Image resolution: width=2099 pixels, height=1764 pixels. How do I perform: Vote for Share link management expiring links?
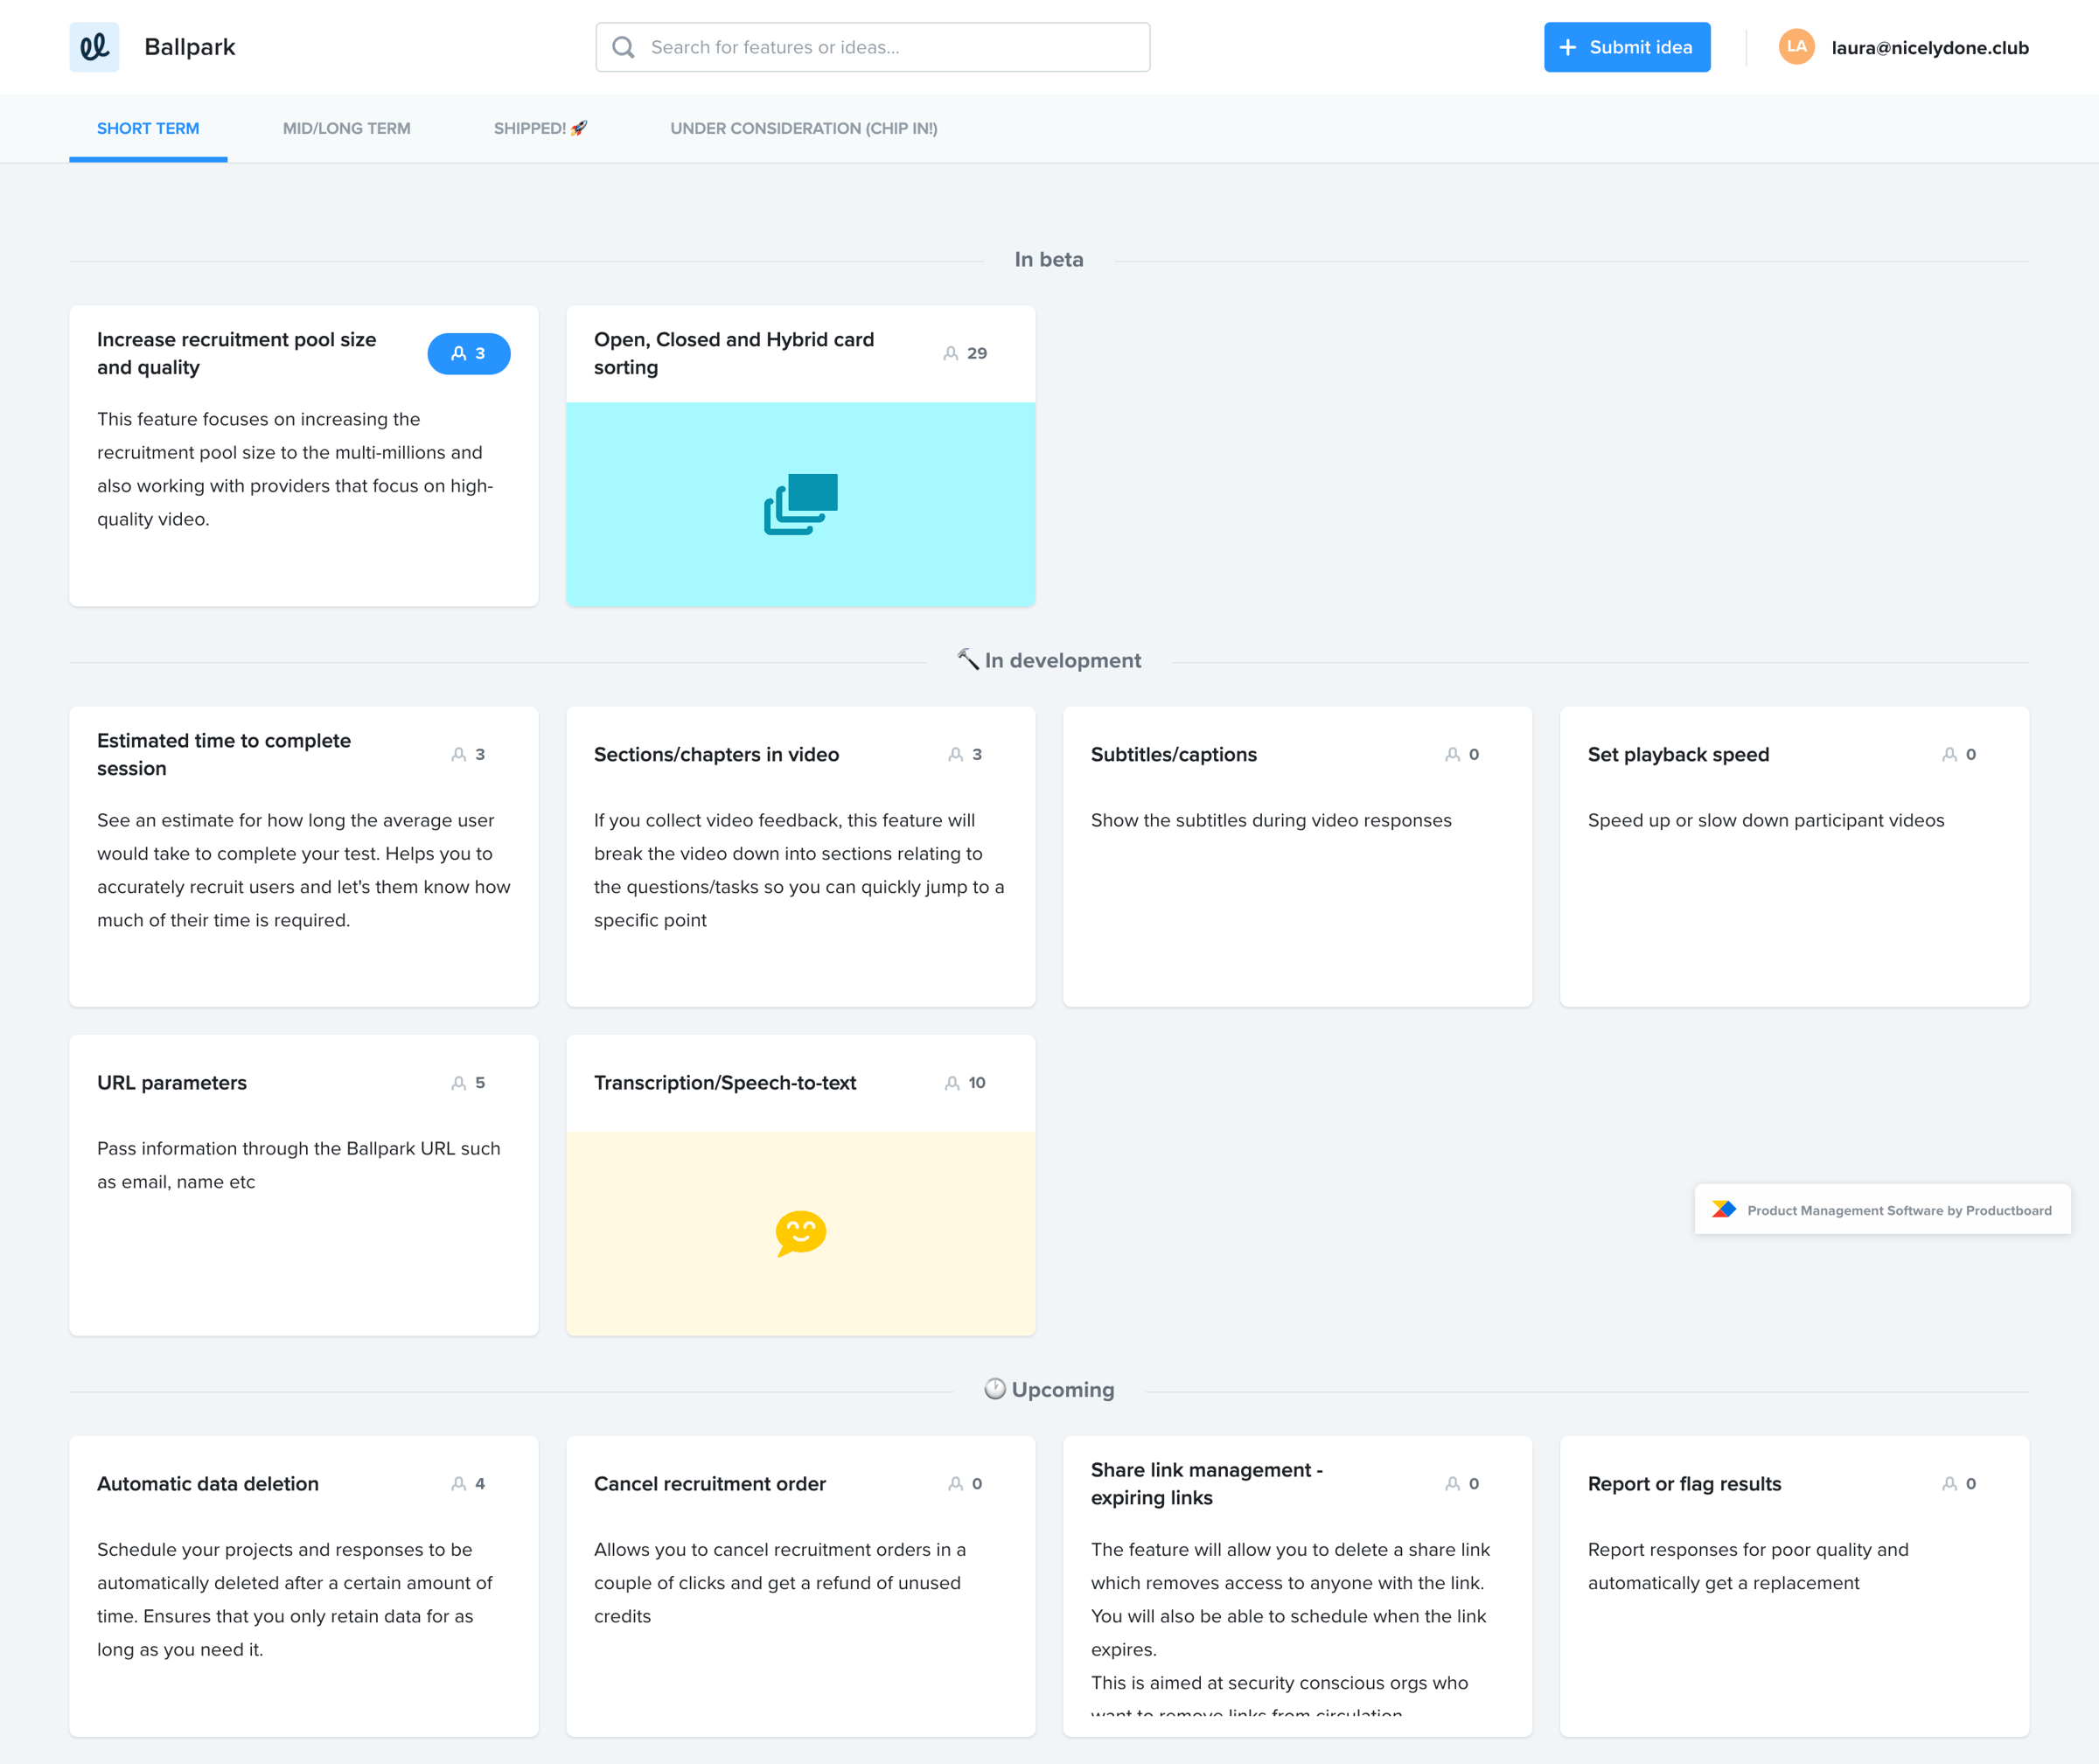[x=1462, y=1484]
